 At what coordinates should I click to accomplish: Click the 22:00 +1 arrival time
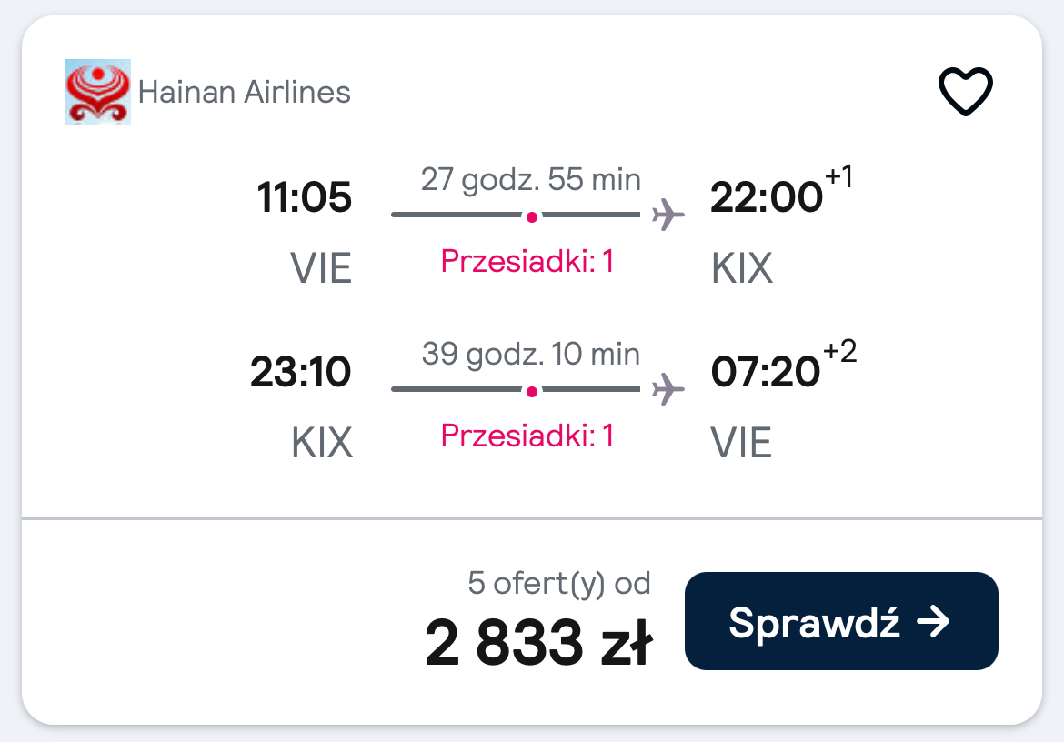pyautogui.click(x=781, y=191)
